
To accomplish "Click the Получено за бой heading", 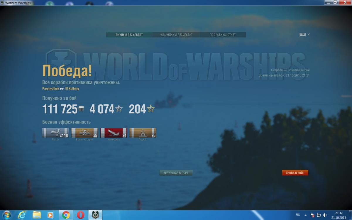I will 60,98.
